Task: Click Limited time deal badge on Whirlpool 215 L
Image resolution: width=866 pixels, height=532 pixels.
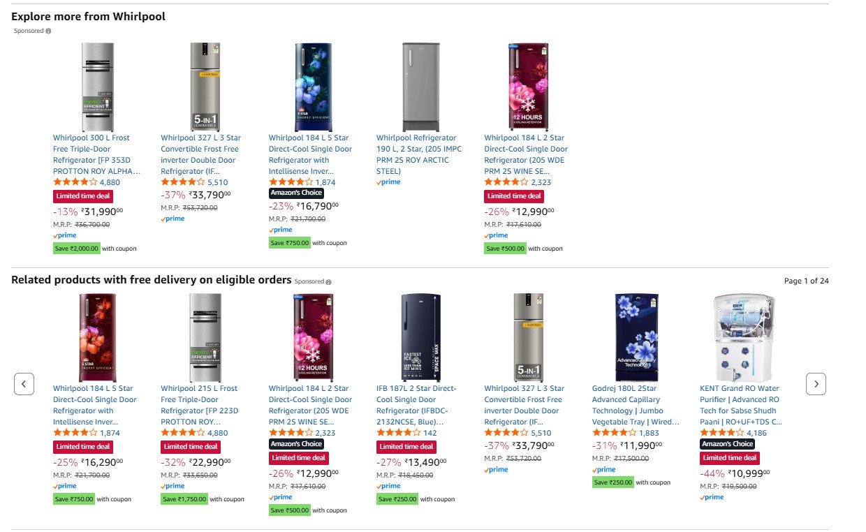Action: point(191,447)
